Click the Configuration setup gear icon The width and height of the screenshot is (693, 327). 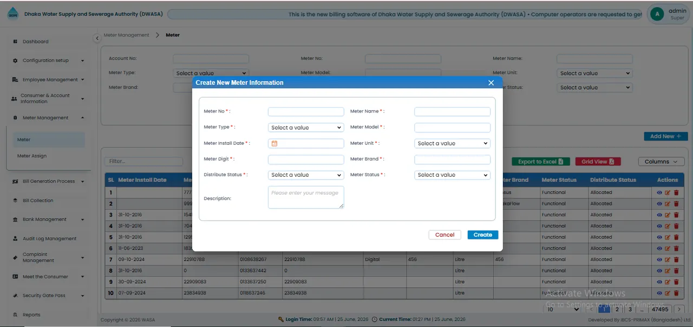[15, 61]
